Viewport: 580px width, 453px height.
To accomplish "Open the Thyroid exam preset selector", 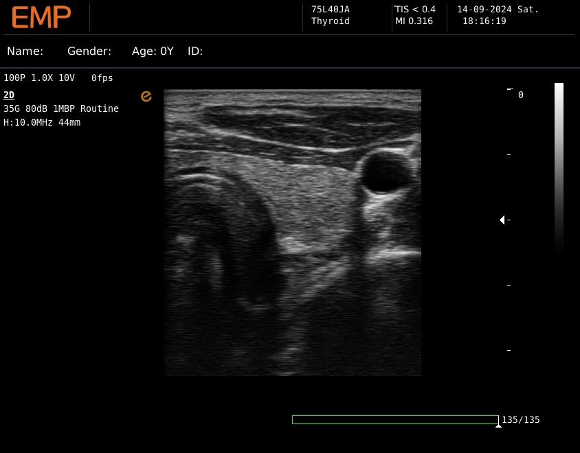I will [330, 21].
